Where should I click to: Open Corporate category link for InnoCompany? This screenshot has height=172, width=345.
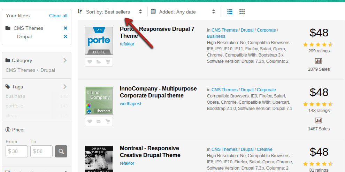click(x=266, y=90)
